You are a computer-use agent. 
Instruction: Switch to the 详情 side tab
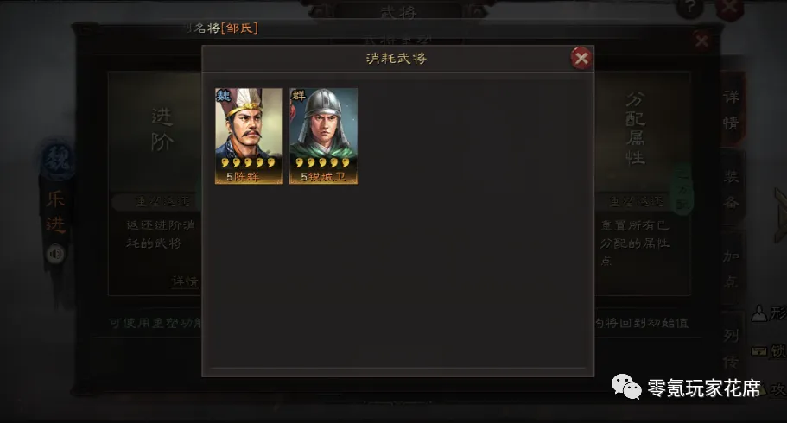coord(732,110)
